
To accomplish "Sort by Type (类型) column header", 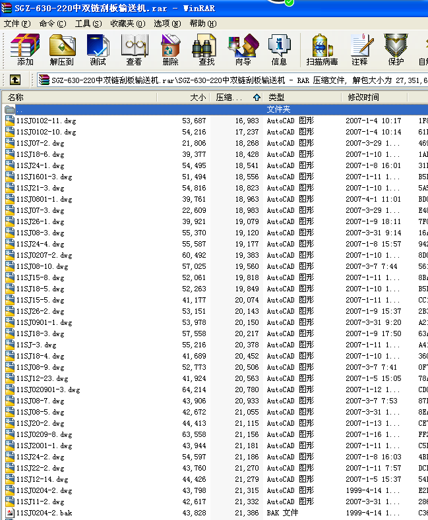I will coord(302,97).
